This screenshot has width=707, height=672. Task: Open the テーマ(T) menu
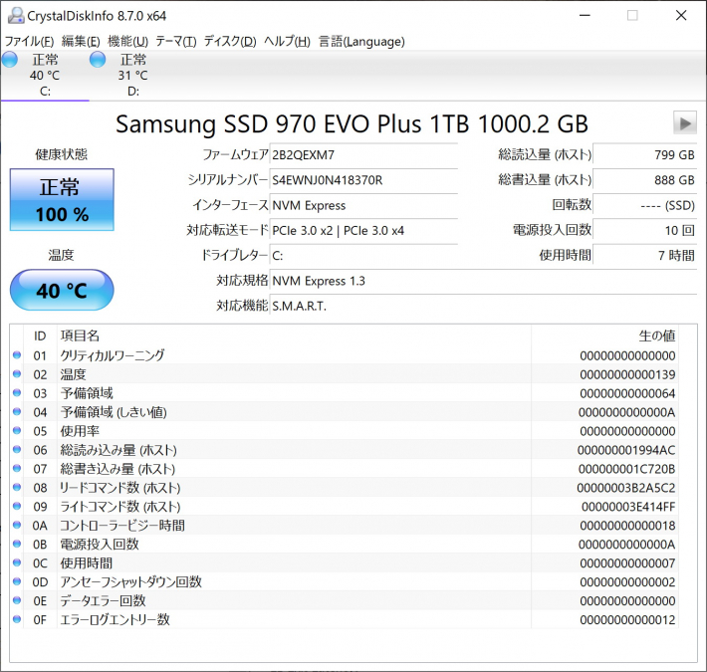[175, 41]
